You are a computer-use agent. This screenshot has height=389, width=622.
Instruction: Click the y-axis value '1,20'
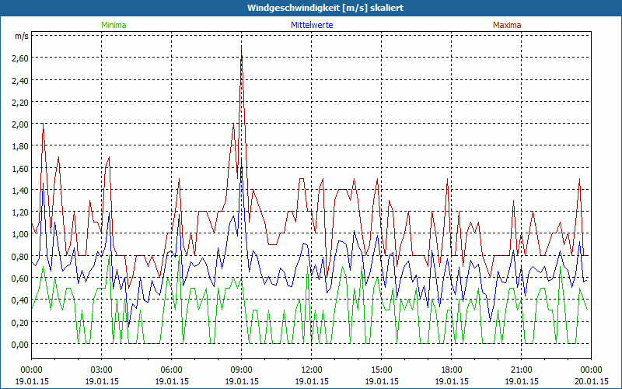pos(21,212)
